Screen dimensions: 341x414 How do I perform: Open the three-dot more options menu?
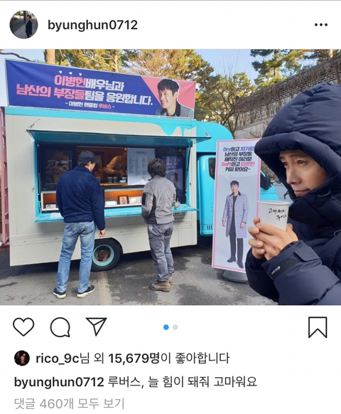coord(321,25)
